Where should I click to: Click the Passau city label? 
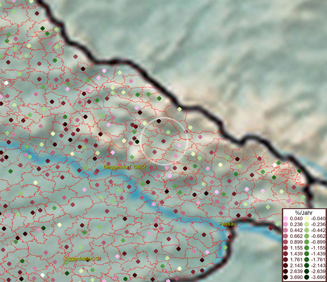[x=228, y=224]
